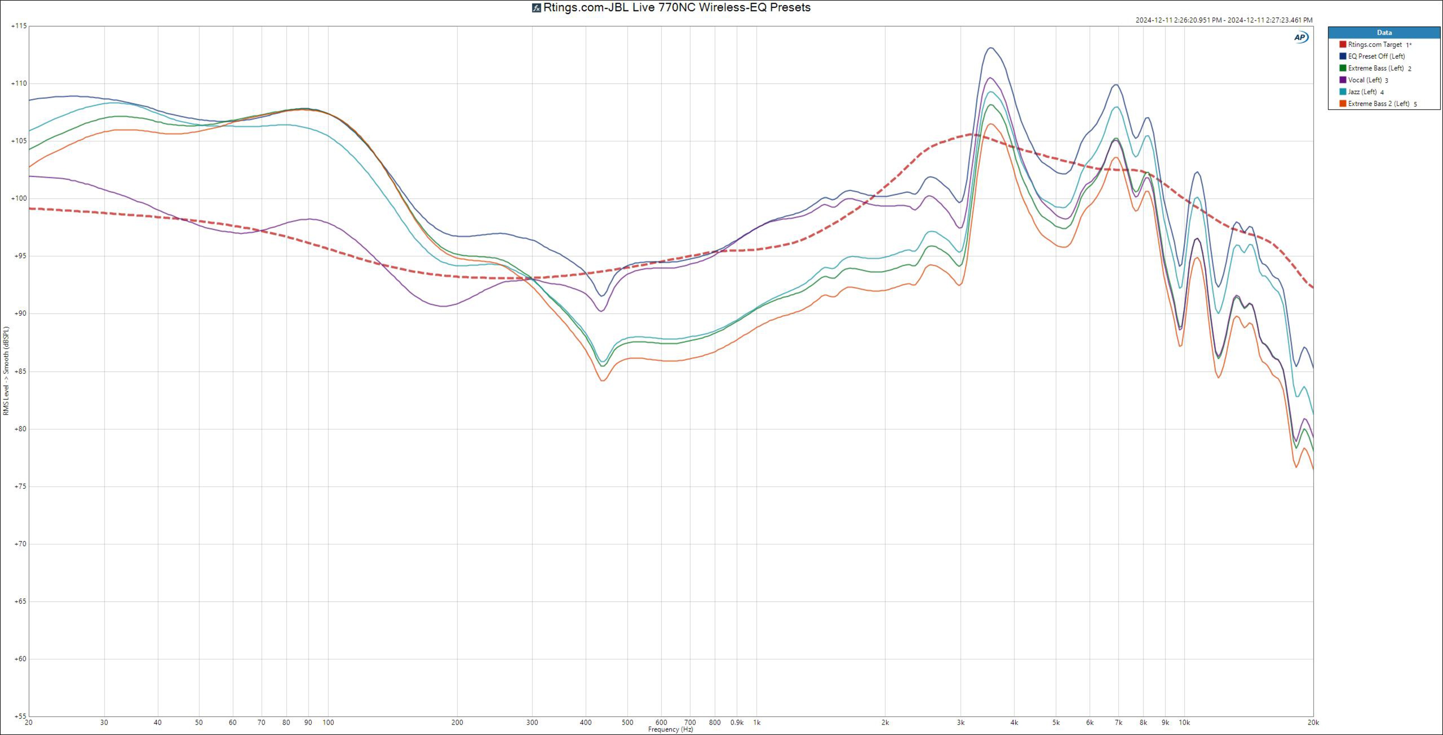Viewport: 1443px width, 735px height.
Task: Click the measurement timestamp above the graph
Action: coord(1224,20)
